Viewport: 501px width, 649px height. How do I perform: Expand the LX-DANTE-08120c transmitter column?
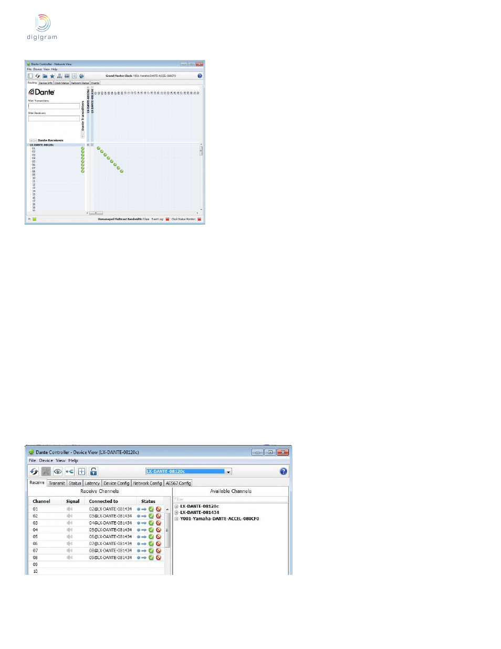click(88, 87)
